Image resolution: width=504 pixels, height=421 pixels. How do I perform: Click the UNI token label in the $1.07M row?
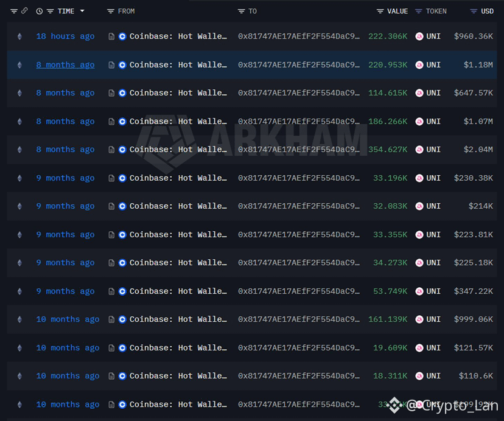[433, 122]
